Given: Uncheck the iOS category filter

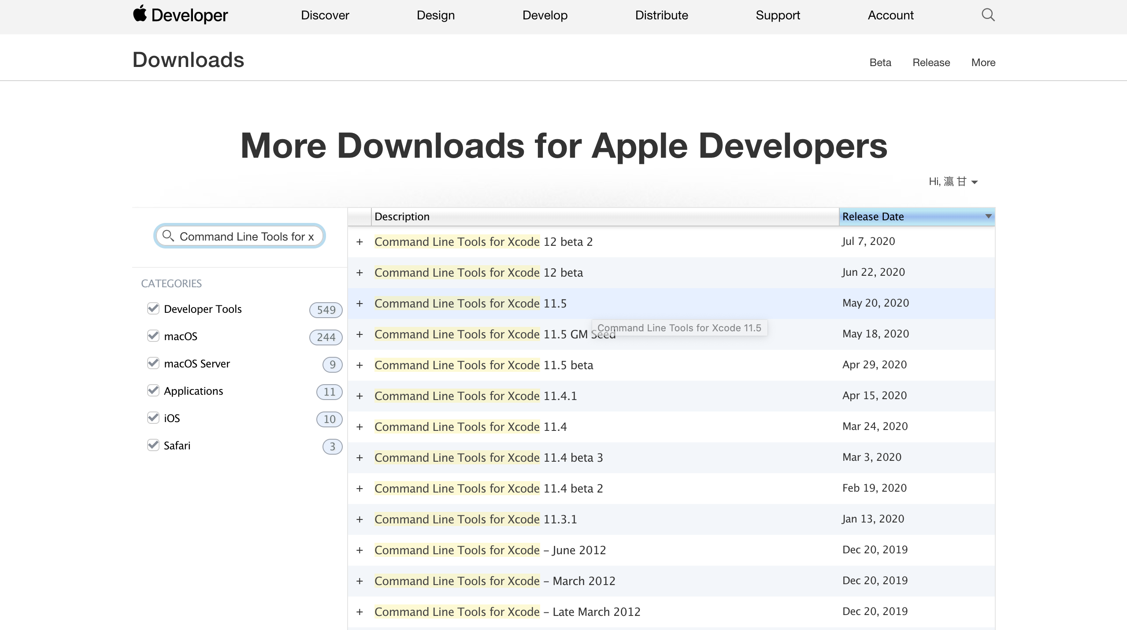Looking at the screenshot, I should [x=153, y=418].
